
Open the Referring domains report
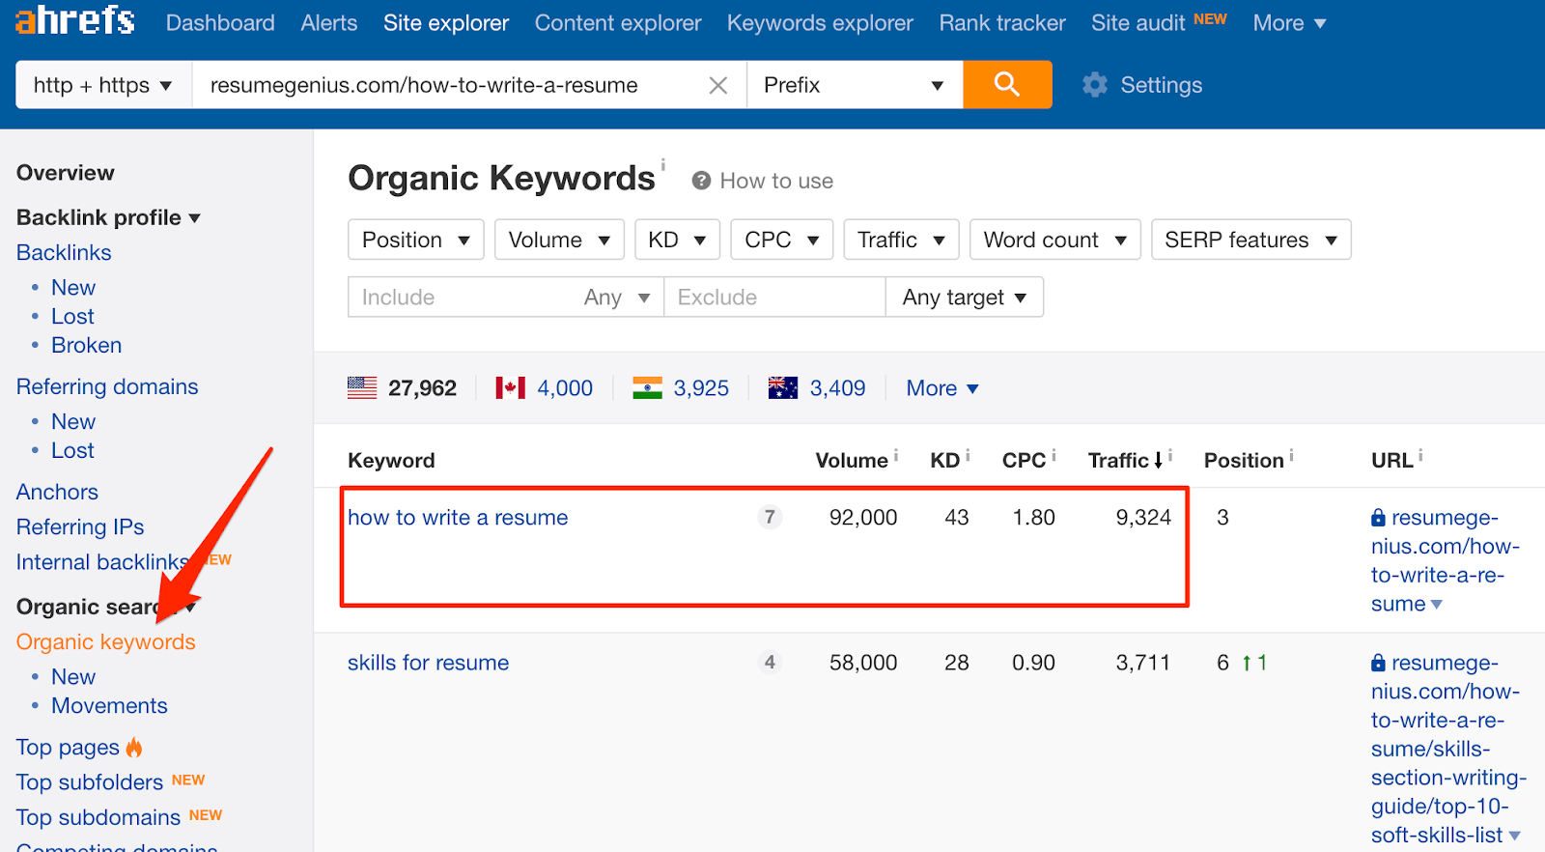107,386
